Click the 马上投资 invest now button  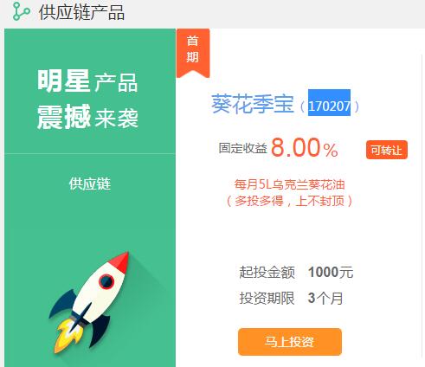click(x=290, y=342)
